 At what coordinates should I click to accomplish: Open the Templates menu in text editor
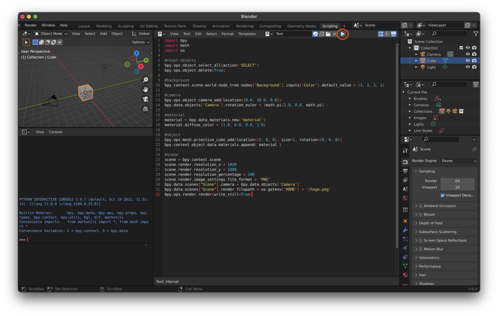tap(247, 34)
